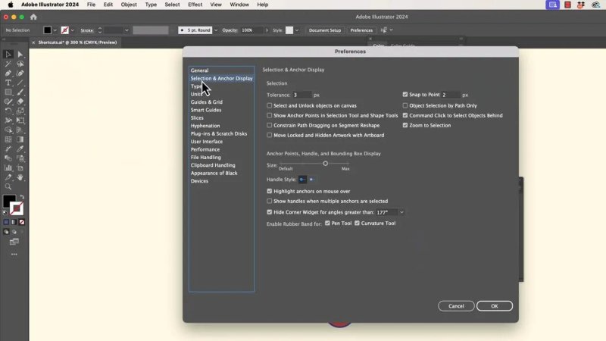Viewport: 606px width, 341px height.
Task: Enable Move Locked and Hidden Artwork
Action: pyautogui.click(x=270, y=136)
